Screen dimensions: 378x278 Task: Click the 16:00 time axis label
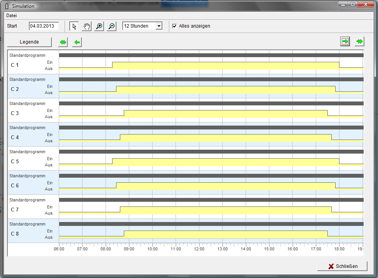[x=292, y=249]
